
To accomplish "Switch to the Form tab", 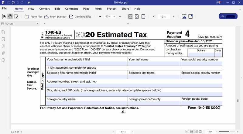I will coord(98,9).
